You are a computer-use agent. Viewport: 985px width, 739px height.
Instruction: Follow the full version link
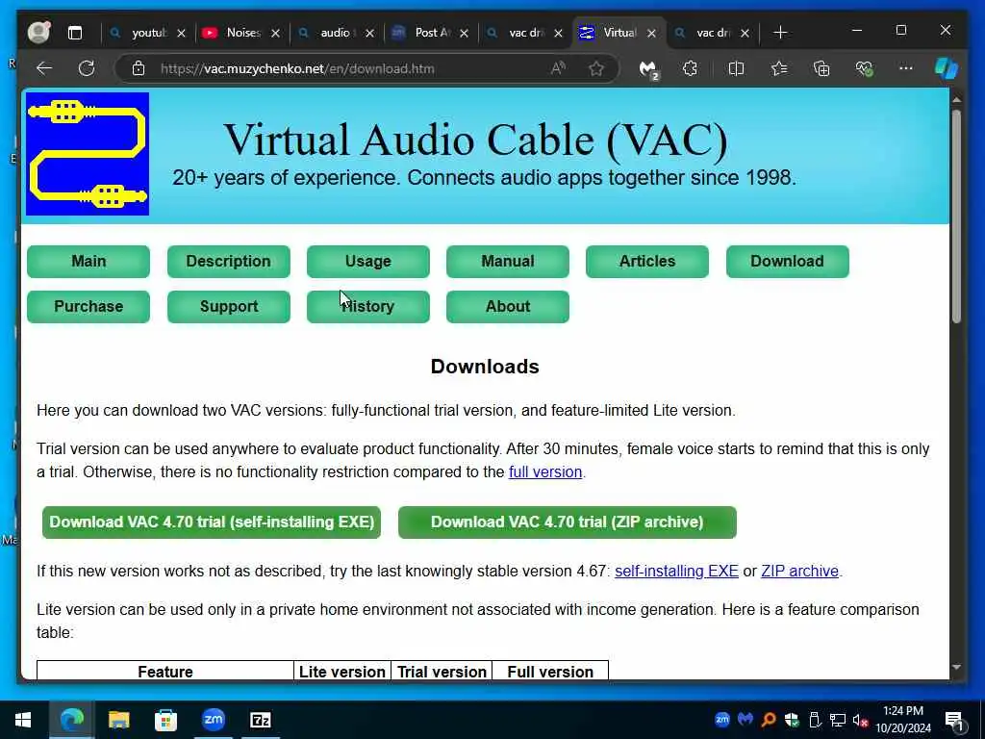[545, 471]
